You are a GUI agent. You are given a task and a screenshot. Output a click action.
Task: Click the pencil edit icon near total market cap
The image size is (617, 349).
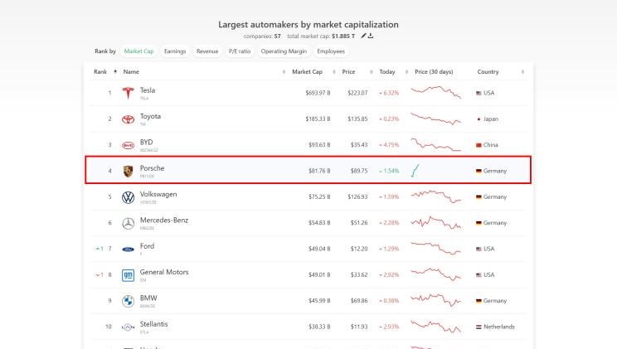(363, 36)
